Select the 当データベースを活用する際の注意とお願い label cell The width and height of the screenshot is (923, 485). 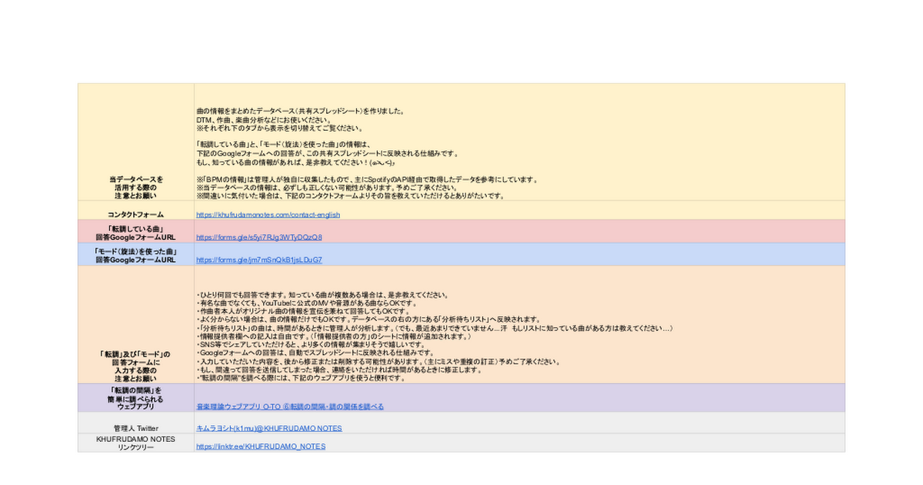point(135,187)
